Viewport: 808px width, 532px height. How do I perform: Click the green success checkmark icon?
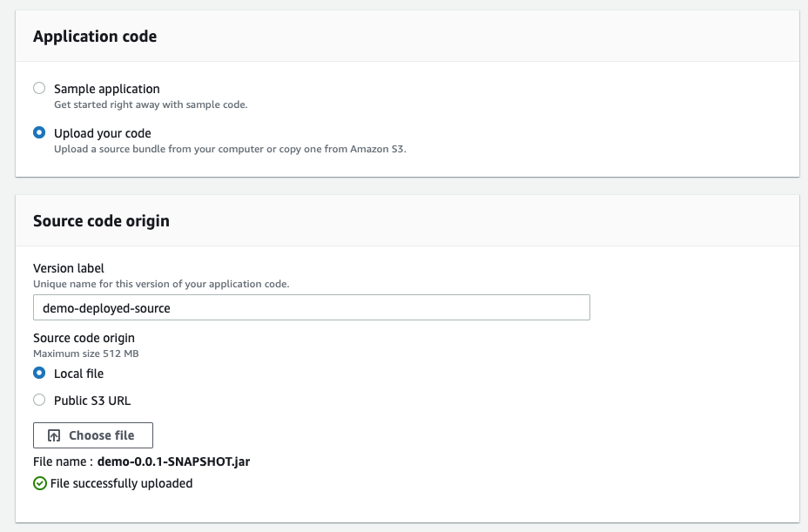click(x=40, y=483)
